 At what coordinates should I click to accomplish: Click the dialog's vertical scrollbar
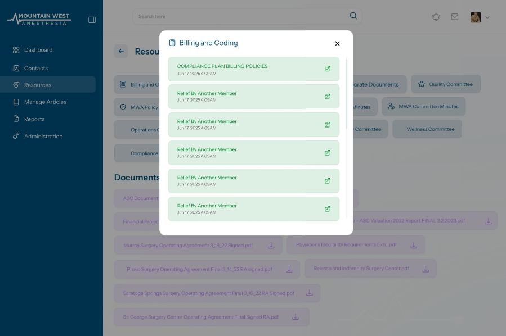[x=347, y=96]
